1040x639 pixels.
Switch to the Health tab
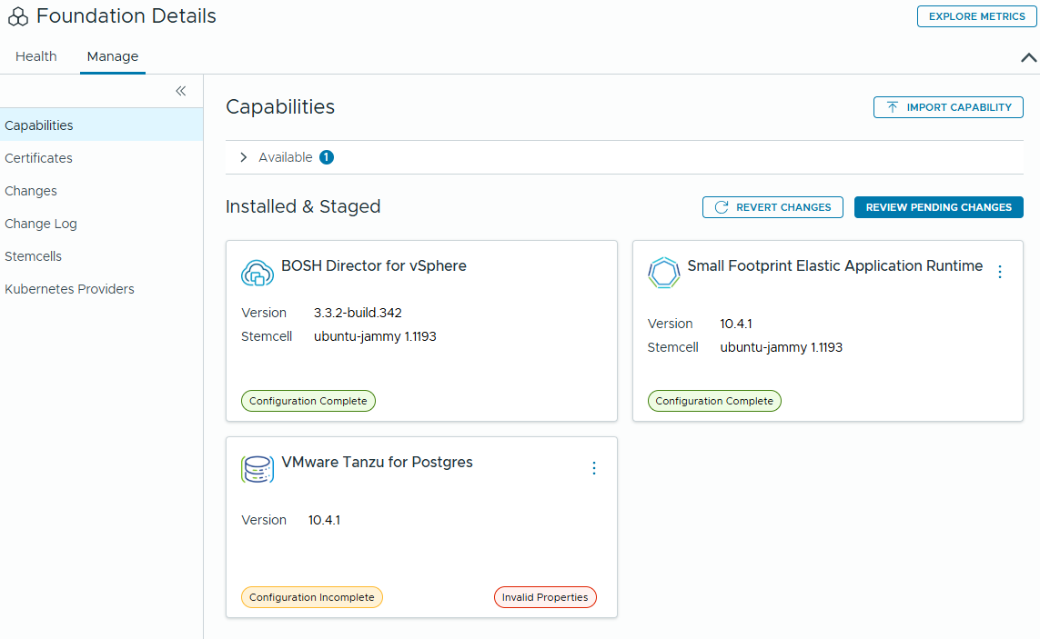click(x=35, y=56)
